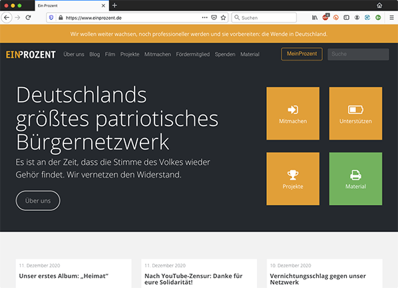Click the orange announcement banner text

tap(199, 34)
